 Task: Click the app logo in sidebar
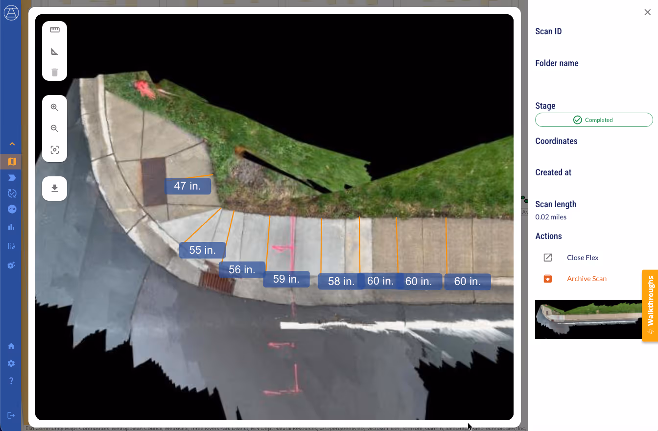pos(11,13)
